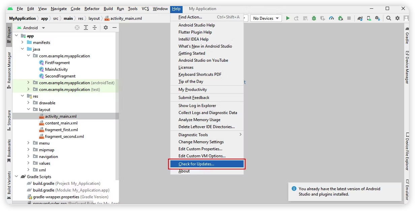Image resolution: width=415 pixels, height=211 pixels.
Task: Sync project with Gradle files icon
Action: click(360, 18)
